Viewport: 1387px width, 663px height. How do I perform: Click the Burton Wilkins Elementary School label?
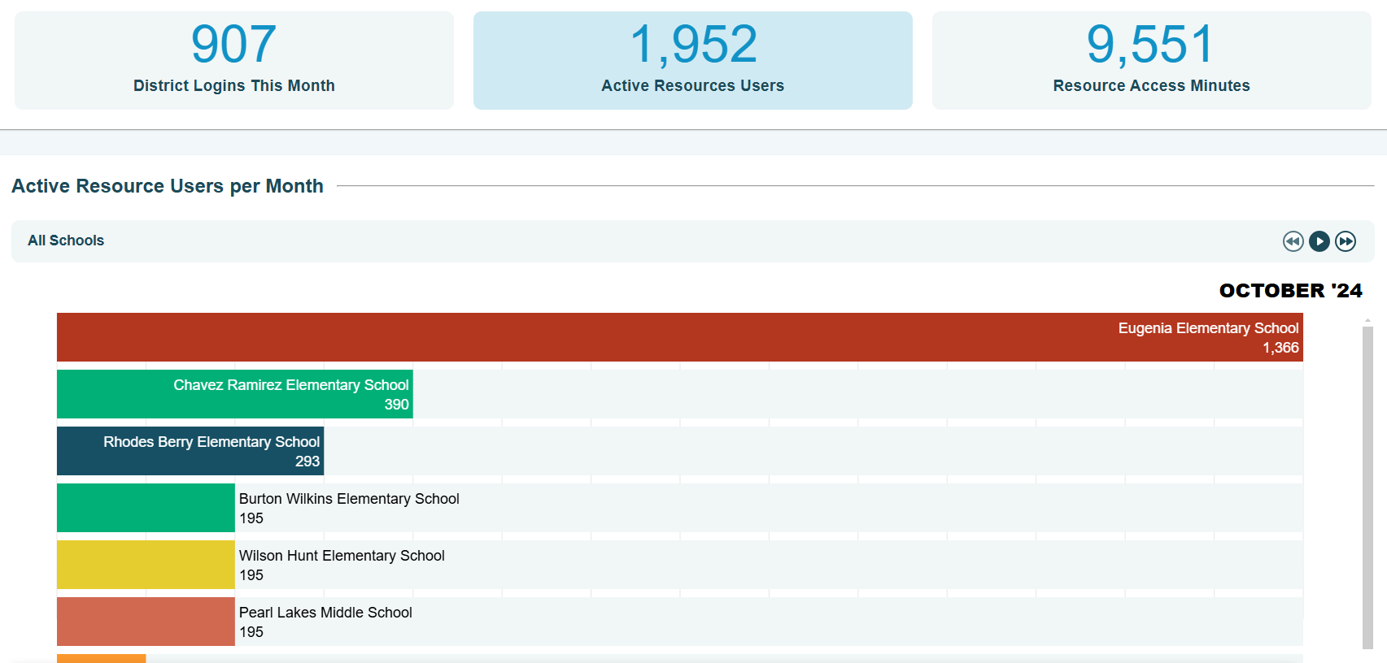coord(349,499)
